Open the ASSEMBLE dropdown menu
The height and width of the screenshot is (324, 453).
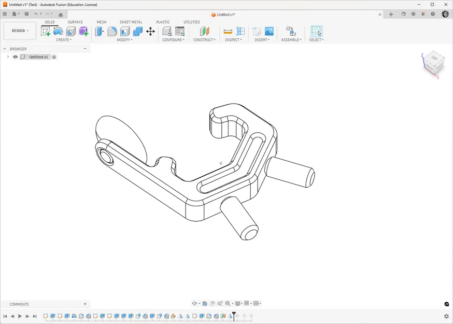coord(291,40)
